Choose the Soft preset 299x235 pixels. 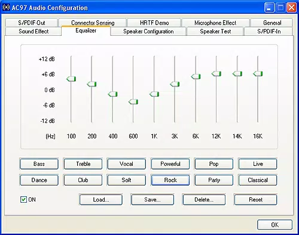pyautogui.click(x=126, y=180)
